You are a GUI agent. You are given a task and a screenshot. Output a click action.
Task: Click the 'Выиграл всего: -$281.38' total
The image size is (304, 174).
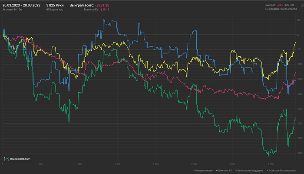[x=89, y=5]
